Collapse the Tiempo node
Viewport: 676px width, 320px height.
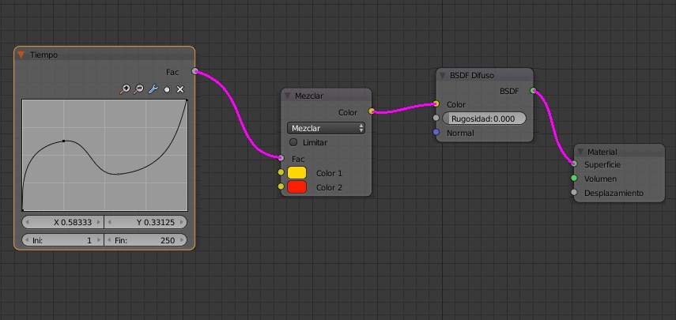click(21, 55)
